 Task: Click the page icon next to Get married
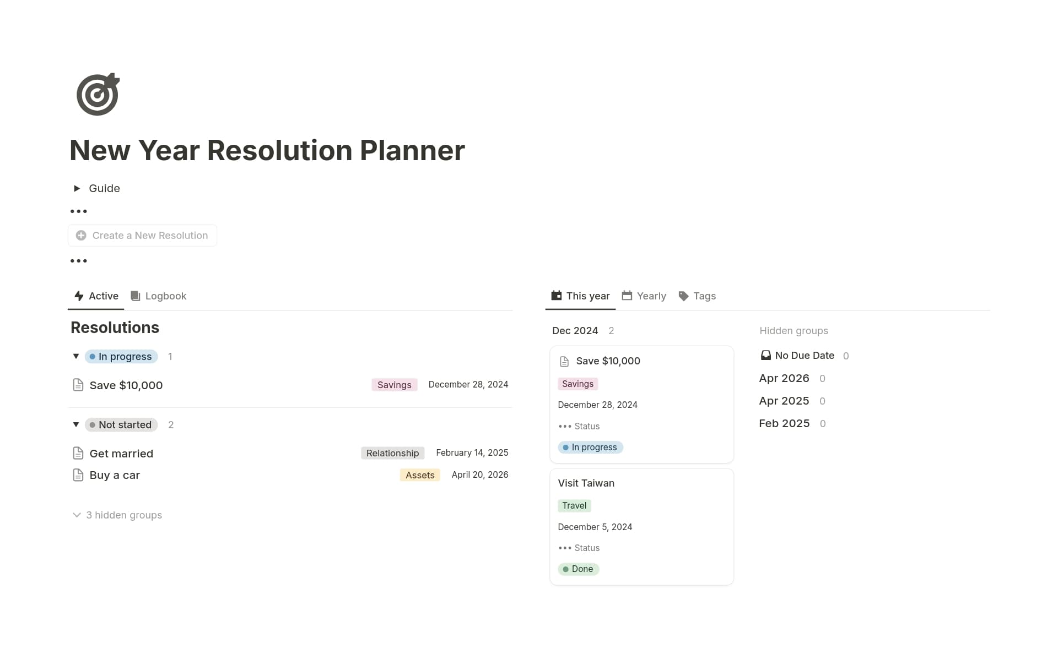coord(78,453)
